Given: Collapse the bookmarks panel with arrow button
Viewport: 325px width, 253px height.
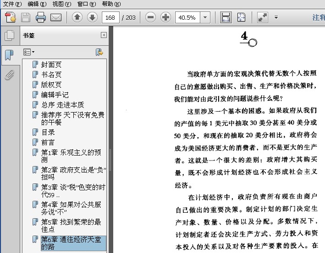Looking at the screenshot, I should (x=104, y=35).
